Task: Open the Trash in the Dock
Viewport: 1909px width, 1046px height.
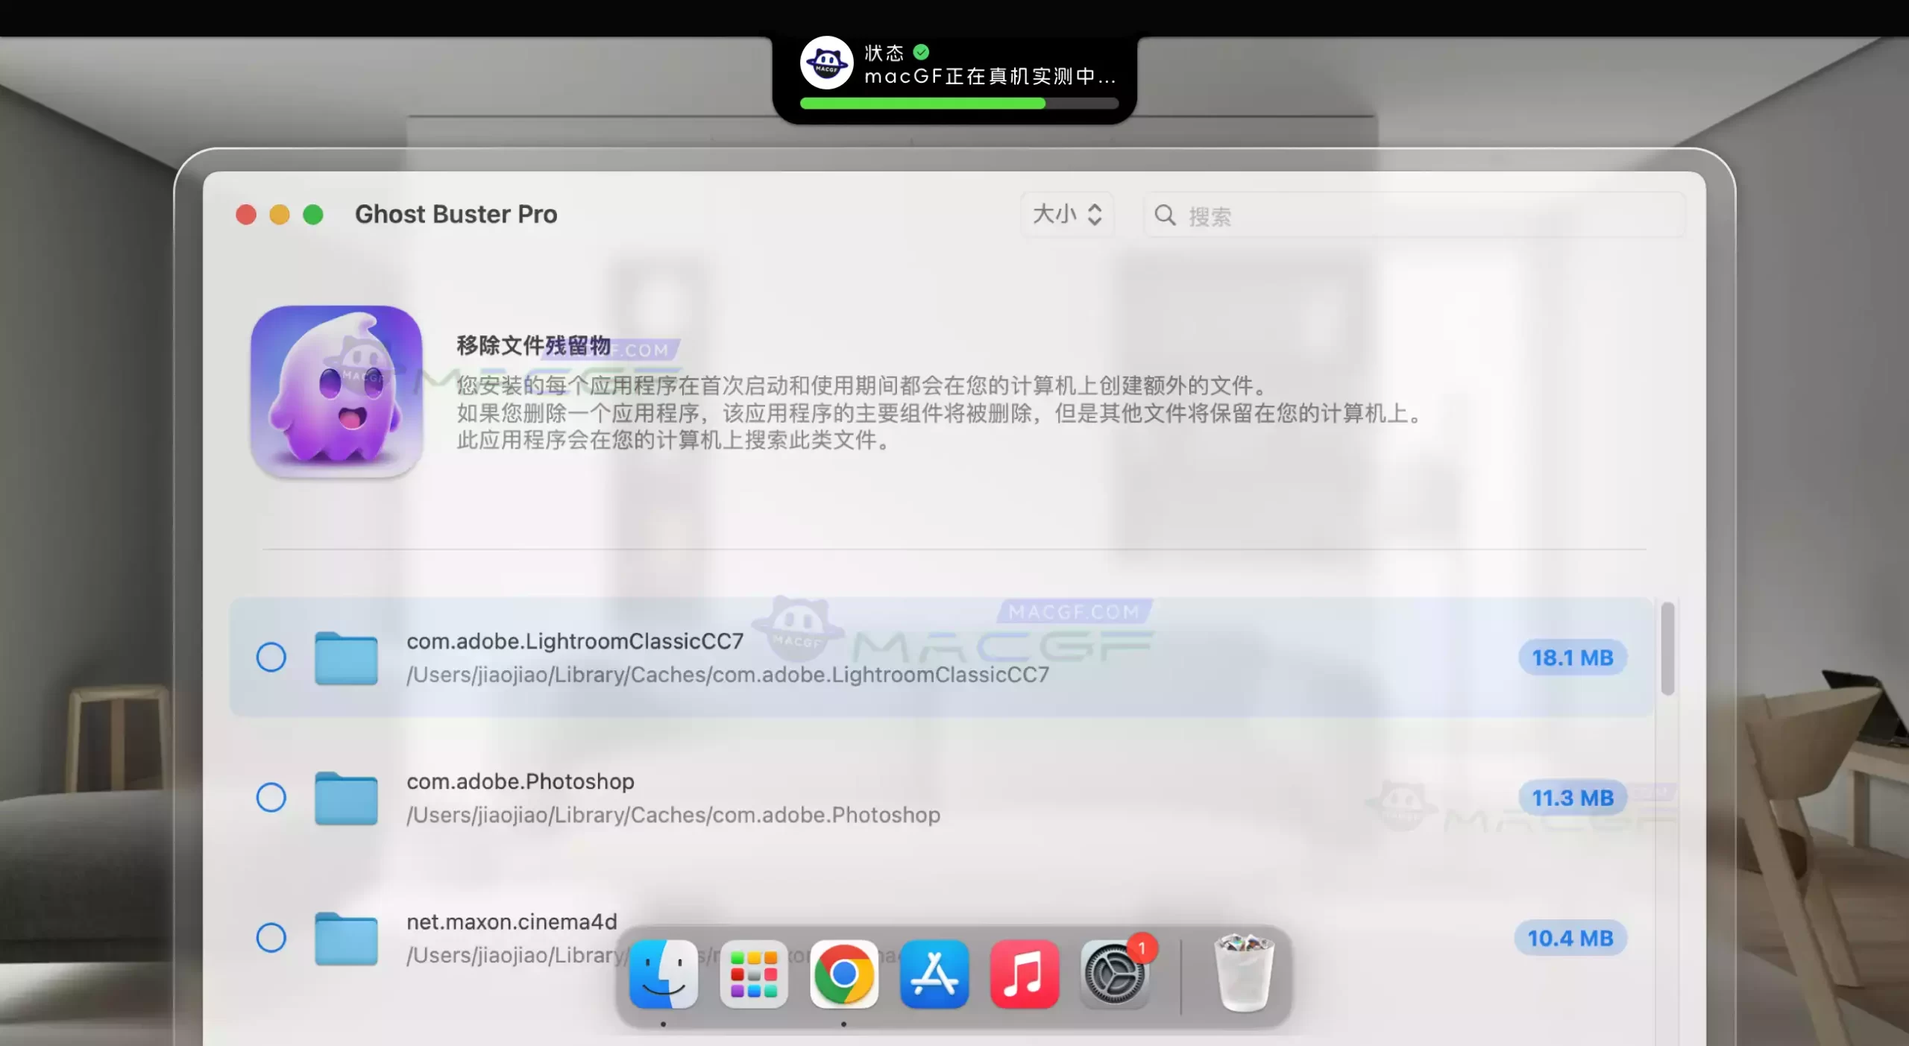Action: [x=1244, y=974]
